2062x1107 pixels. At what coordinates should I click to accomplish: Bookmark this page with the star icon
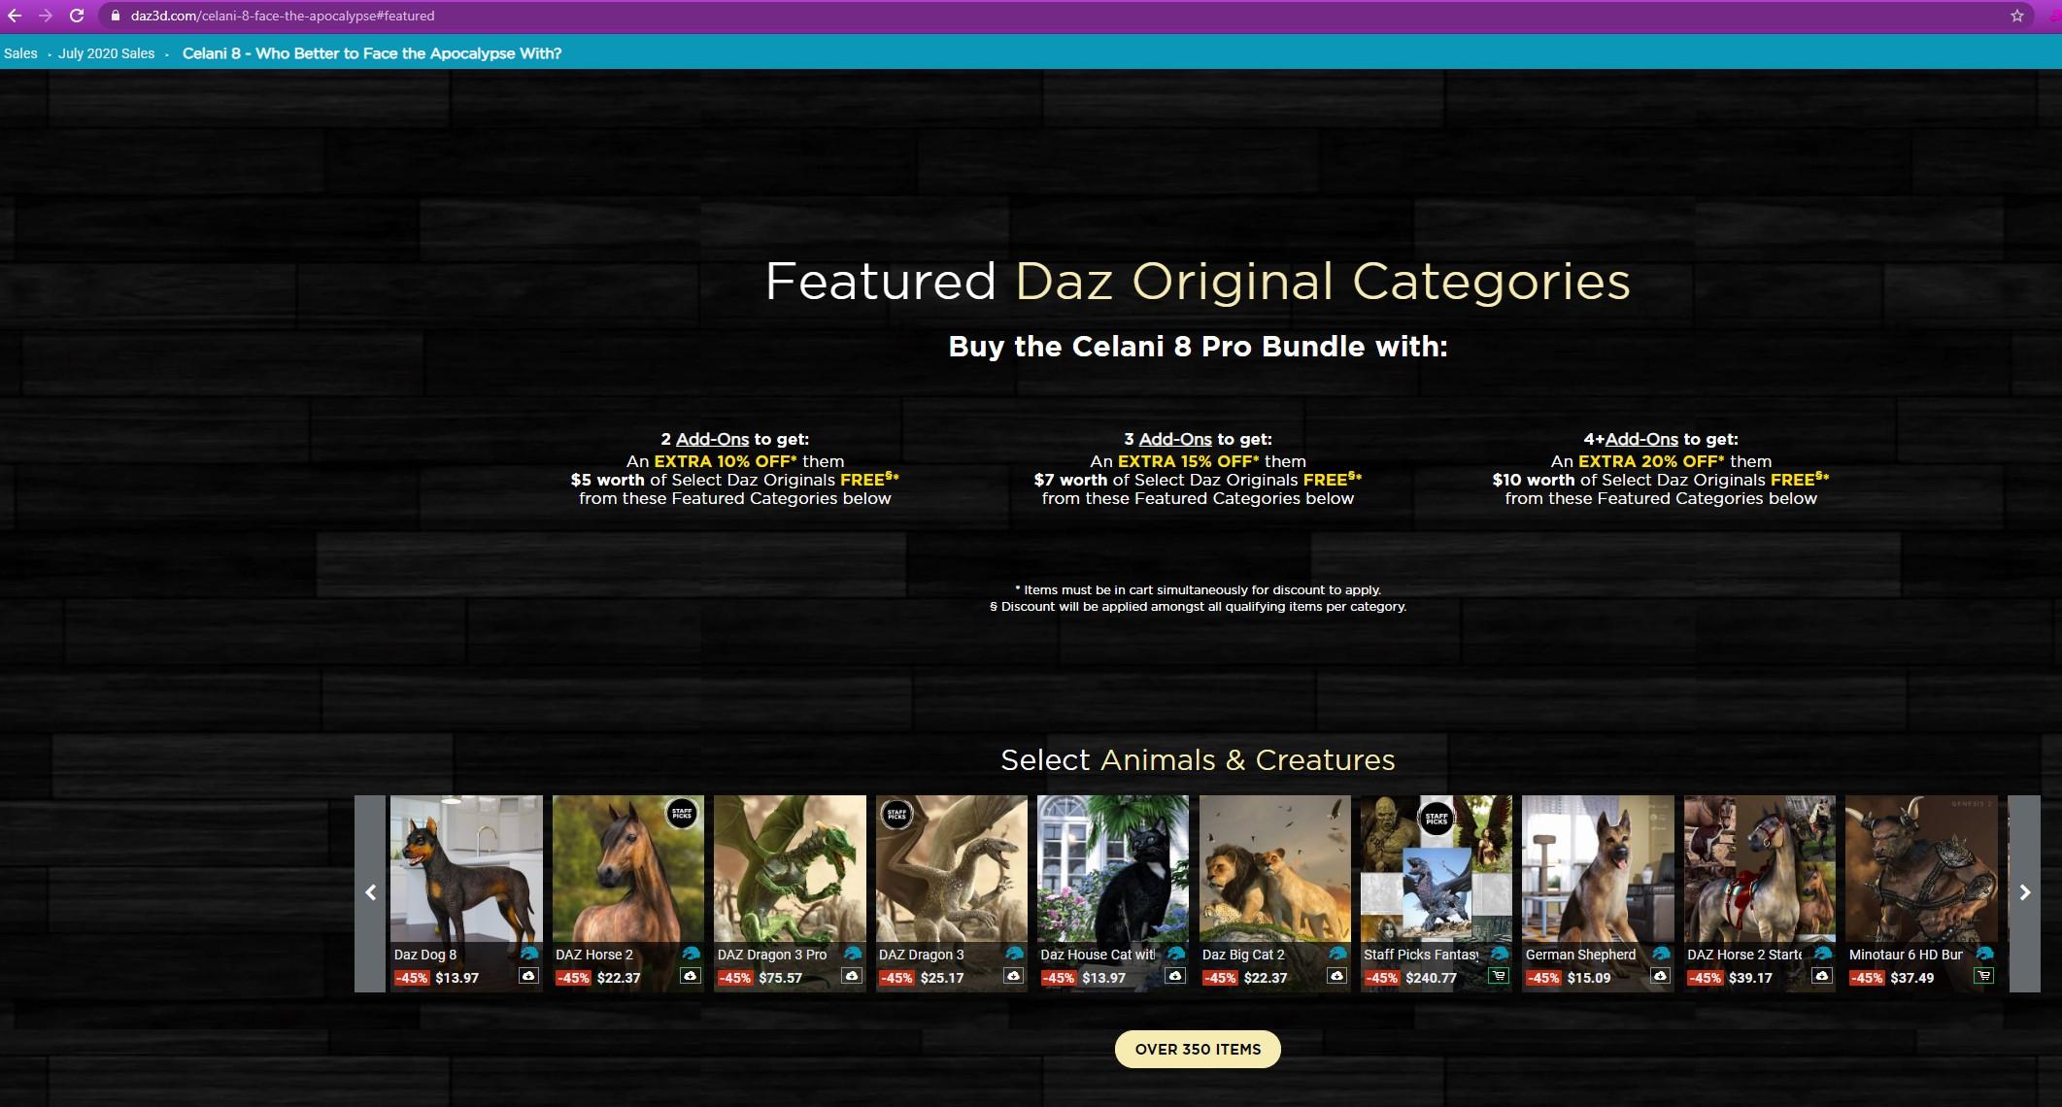2017,16
